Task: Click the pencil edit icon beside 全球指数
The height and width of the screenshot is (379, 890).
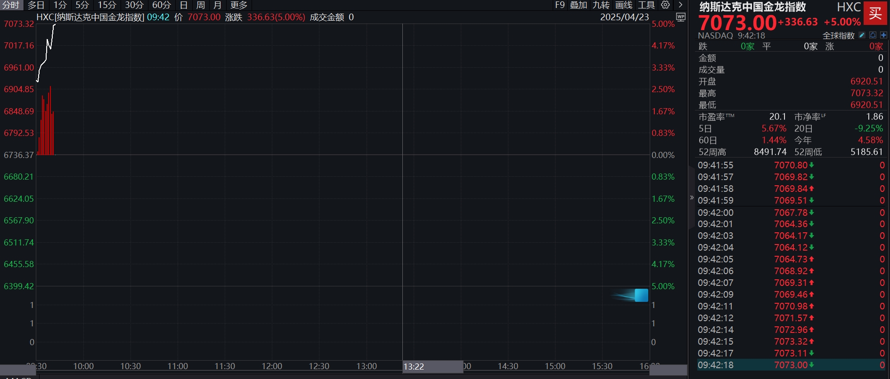Action: [x=862, y=35]
